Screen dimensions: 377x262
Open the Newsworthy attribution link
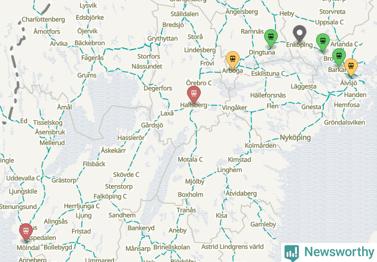click(x=329, y=252)
